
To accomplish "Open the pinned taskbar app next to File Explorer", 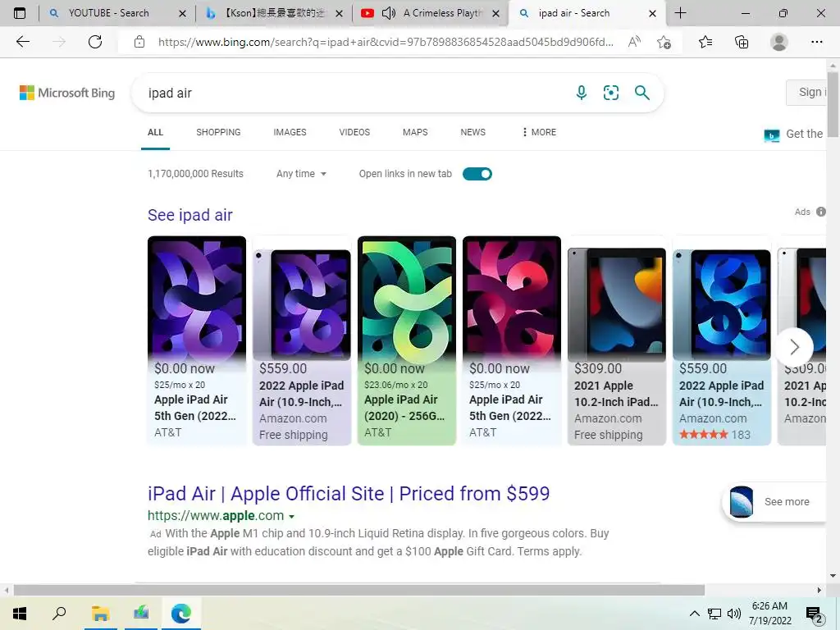I will [141, 614].
